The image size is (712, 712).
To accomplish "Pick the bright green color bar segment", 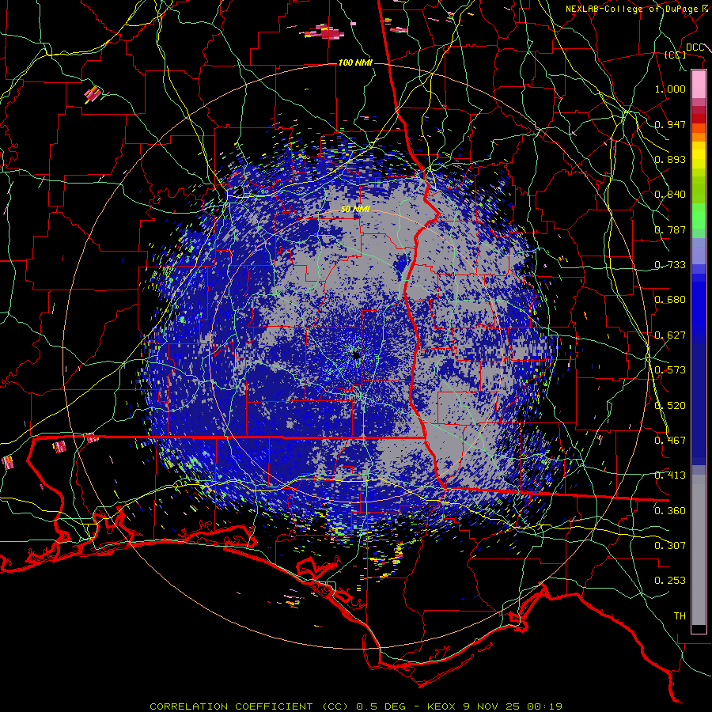I will click(x=699, y=216).
